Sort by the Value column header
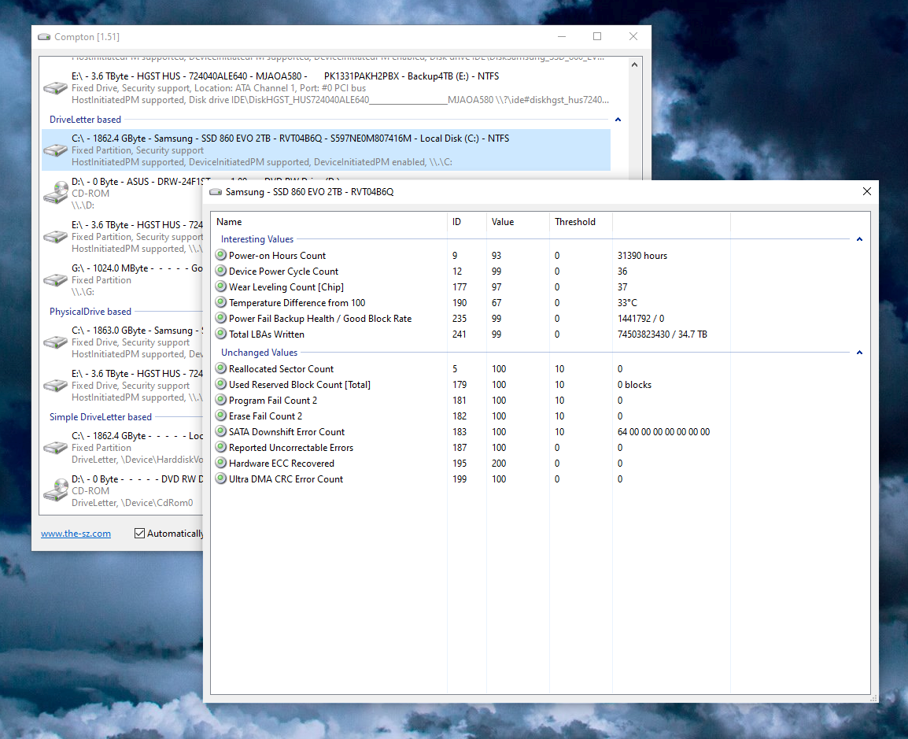908x739 pixels. coord(519,222)
